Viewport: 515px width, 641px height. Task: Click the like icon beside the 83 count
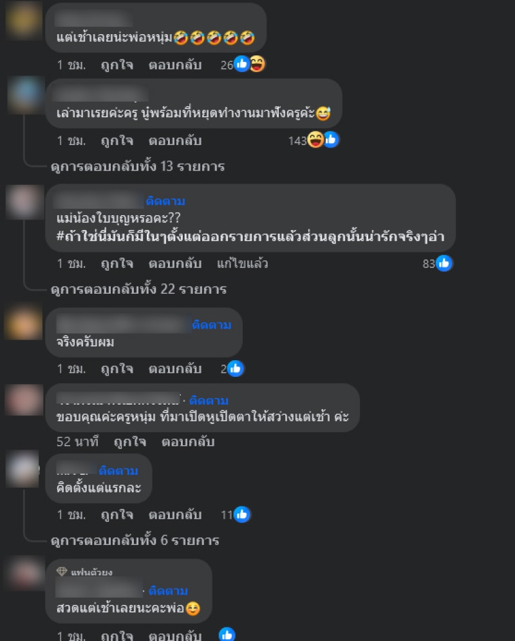444,263
